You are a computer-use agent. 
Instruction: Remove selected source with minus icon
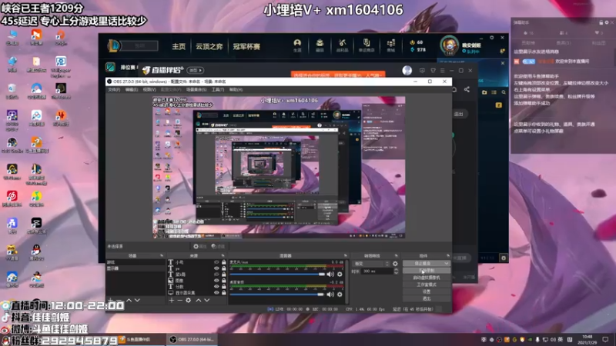(179, 300)
